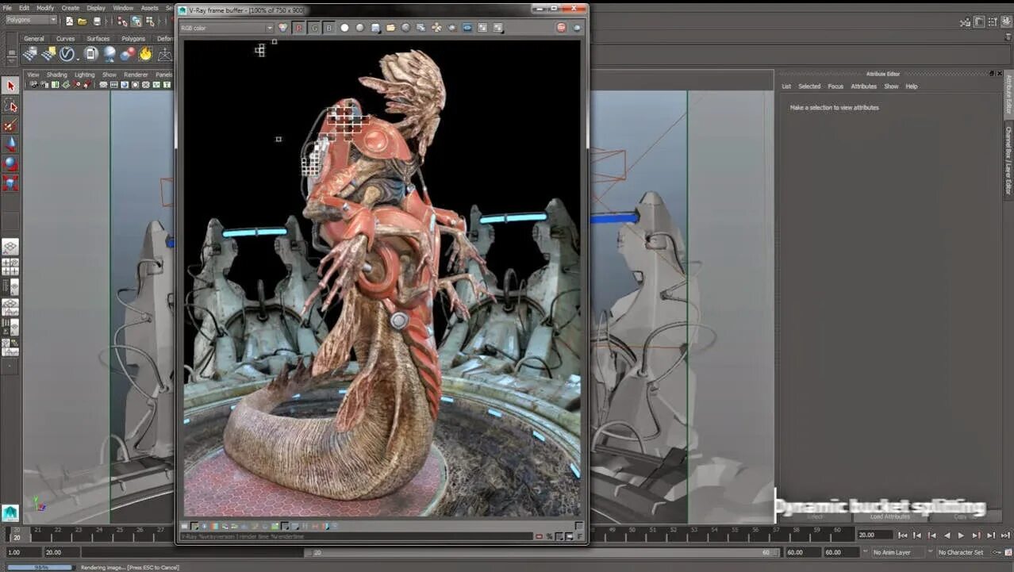Play animation forward

point(961,536)
